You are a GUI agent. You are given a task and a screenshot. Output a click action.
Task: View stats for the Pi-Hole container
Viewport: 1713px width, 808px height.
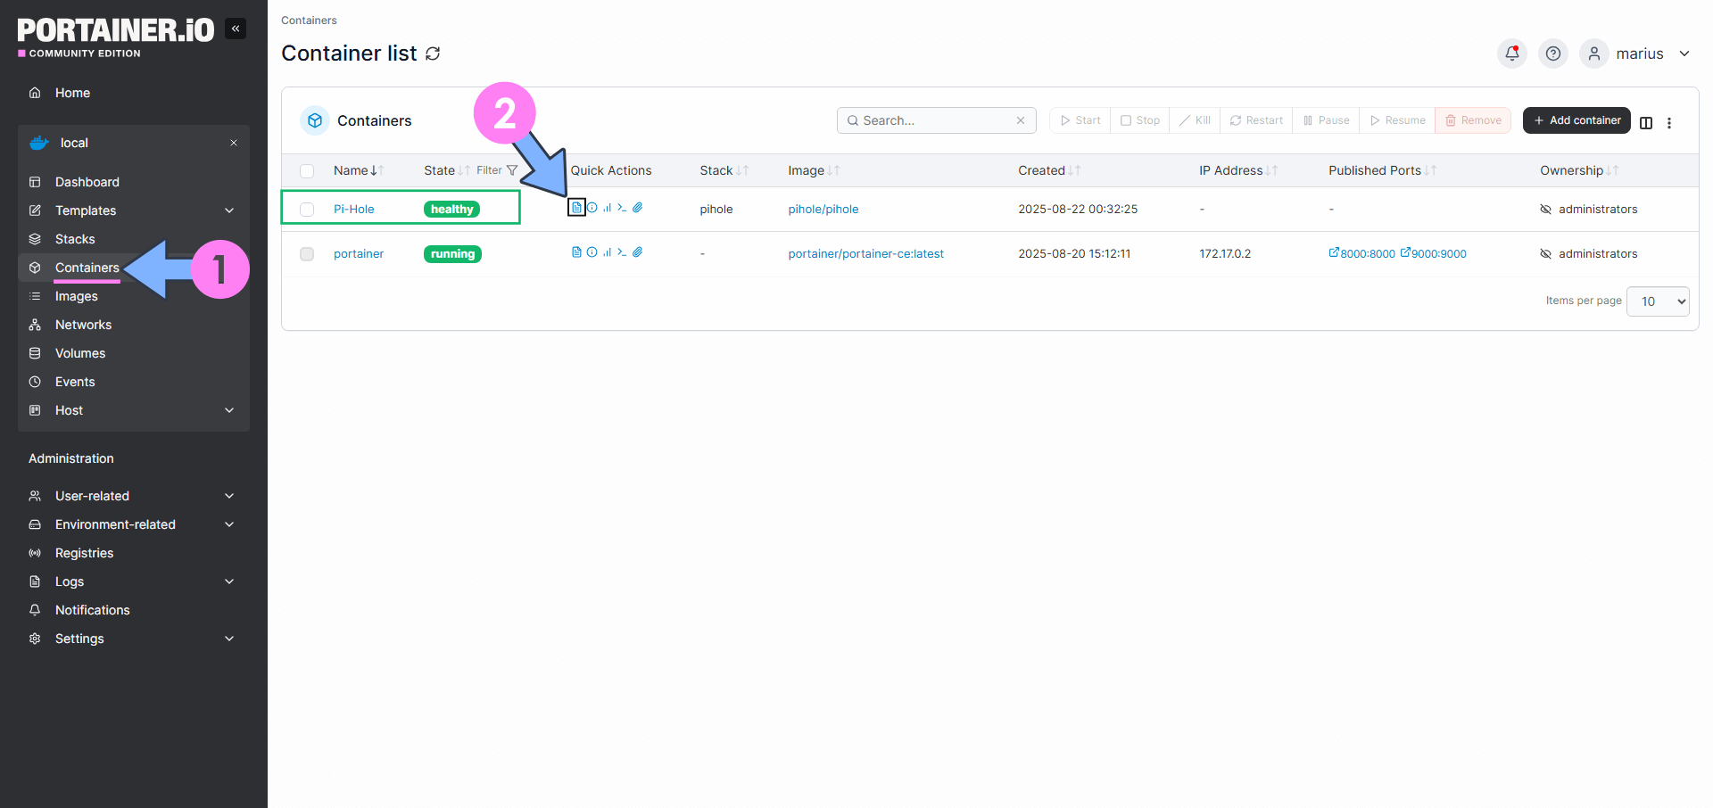pos(608,208)
